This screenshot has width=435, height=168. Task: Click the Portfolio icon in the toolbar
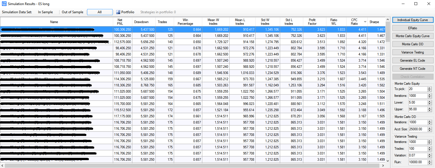pos(118,12)
